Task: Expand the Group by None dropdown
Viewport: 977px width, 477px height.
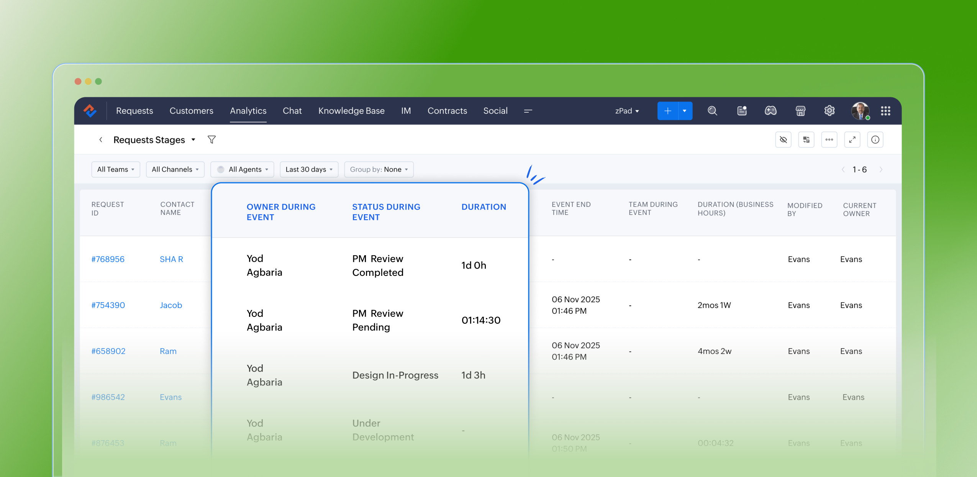Action: pyautogui.click(x=379, y=169)
